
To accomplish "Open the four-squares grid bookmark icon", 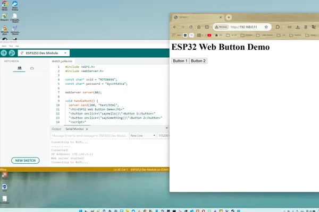I will tap(199, 36).
